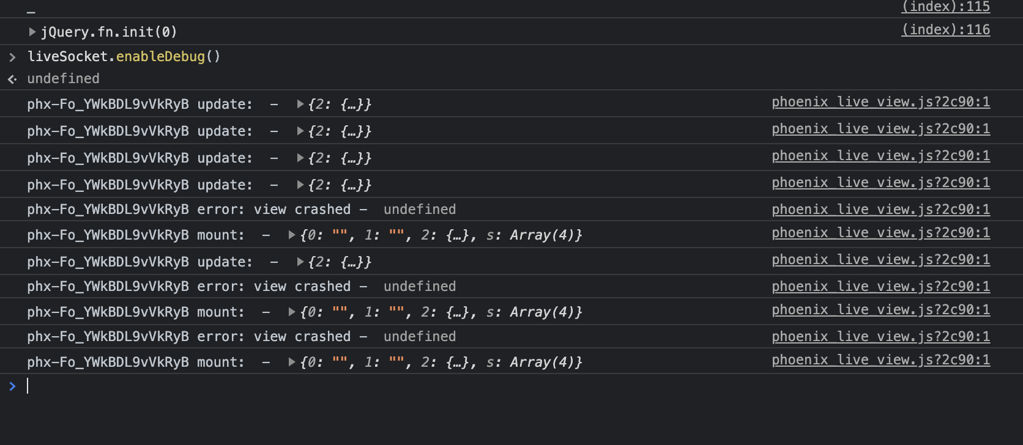This screenshot has height=445, width=1023.
Task: Open phoenix_live_view.js link of second view crashed error
Action: (881, 287)
